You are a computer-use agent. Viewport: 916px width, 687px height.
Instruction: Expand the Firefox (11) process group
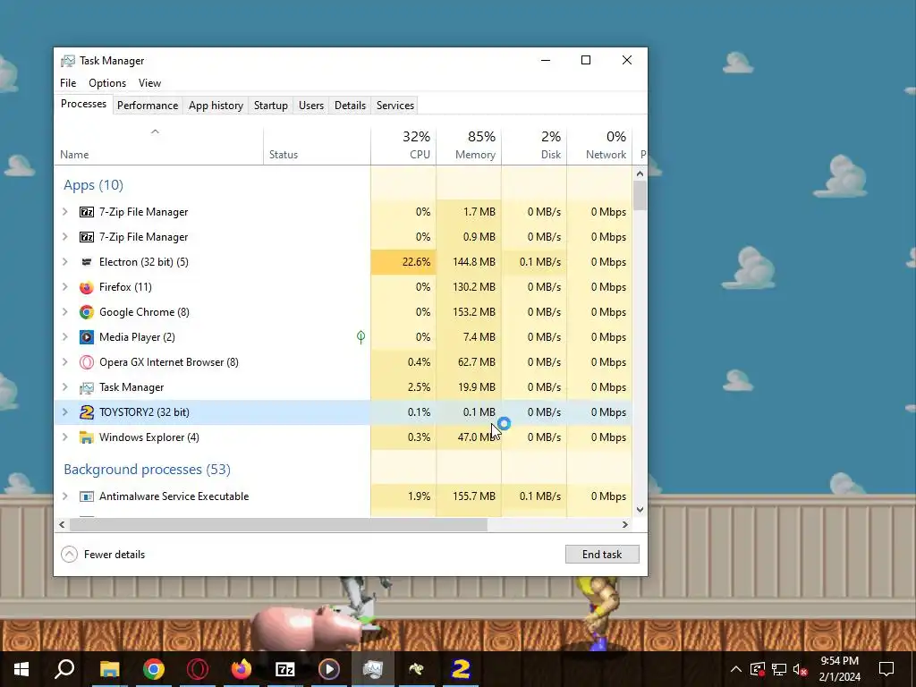pos(64,287)
